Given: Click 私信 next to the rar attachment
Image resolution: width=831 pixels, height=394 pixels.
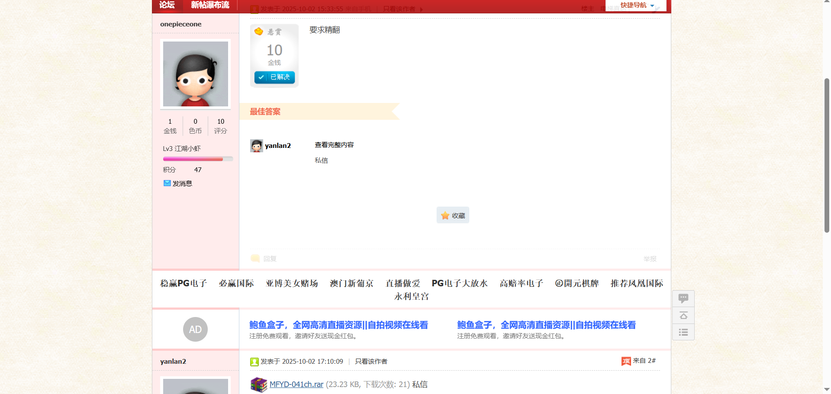Looking at the screenshot, I should (420, 384).
